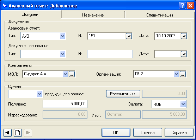Click the Итог amount field showing 5 000,00

point(165,114)
